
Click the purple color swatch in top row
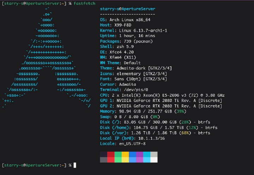pos(139,155)
